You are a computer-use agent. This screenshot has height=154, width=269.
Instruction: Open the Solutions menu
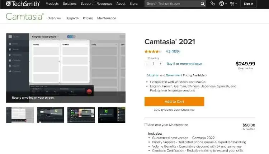click(x=70, y=4)
